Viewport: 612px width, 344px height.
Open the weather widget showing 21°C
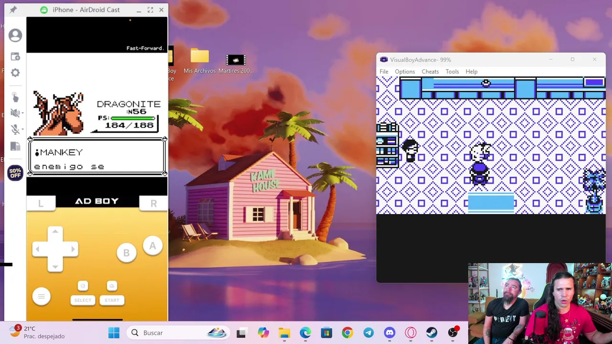(x=36, y=332)
